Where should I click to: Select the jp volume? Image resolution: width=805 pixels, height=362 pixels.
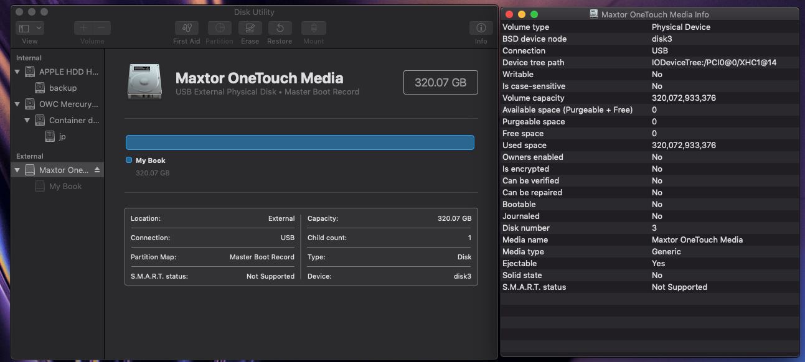(x=58, y=136)
